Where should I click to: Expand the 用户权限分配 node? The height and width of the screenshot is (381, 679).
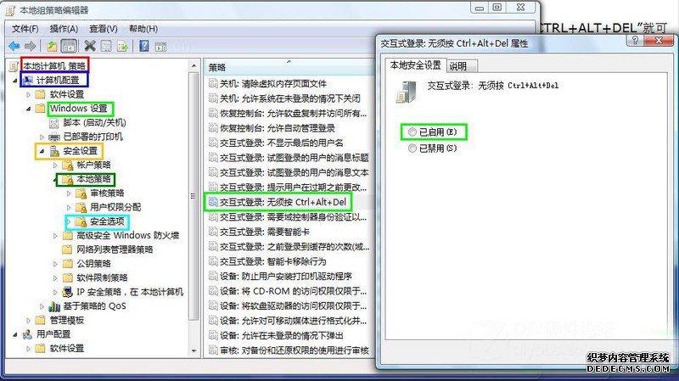(x=69, y=208)
